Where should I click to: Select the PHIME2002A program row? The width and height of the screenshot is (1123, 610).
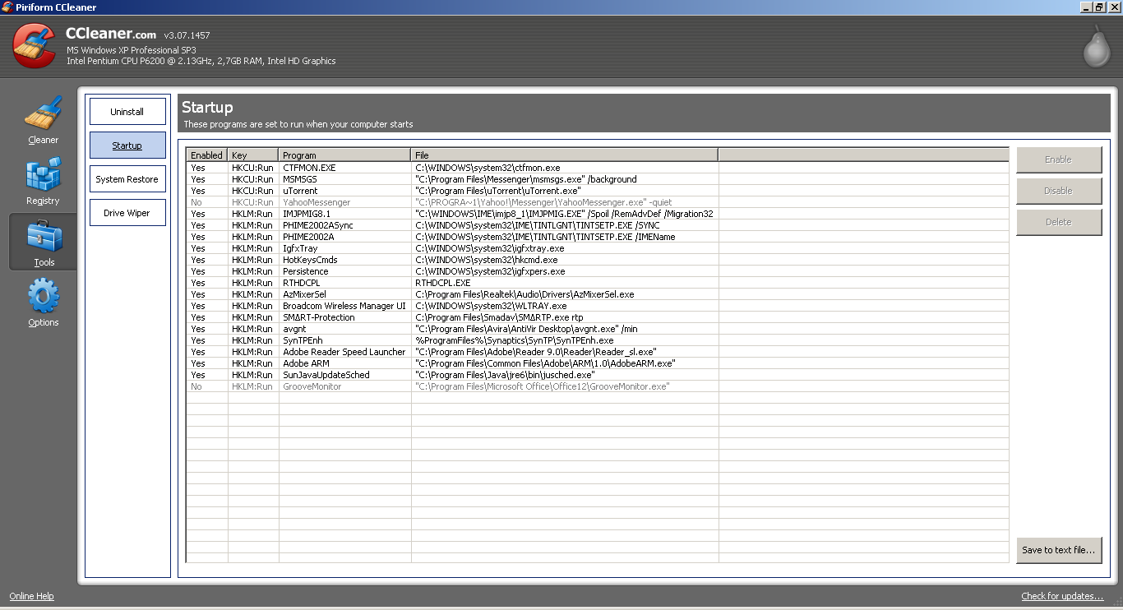308,237
